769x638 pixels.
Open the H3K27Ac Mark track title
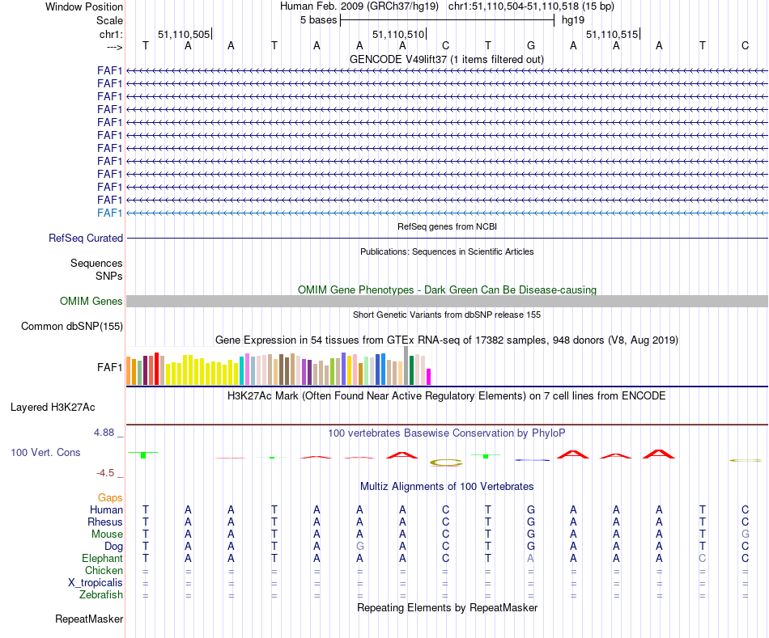[x=447, y=396]
